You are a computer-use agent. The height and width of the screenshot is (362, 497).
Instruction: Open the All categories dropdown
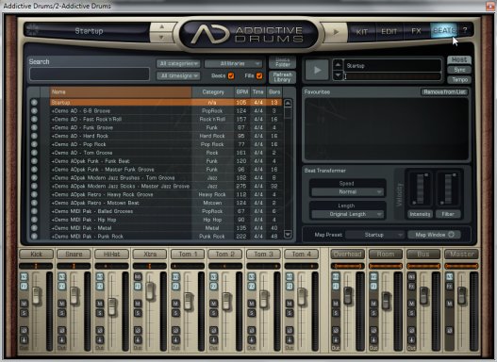coord(178,64)
